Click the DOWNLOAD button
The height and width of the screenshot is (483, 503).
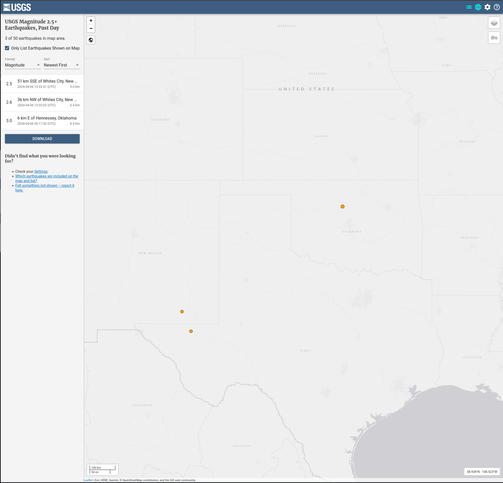pyautogui.click(x=42, y=139)
